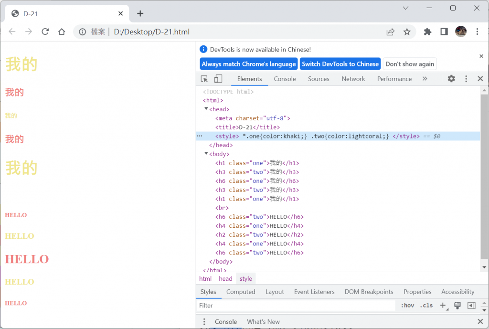Close the D-21 browser tab
This screenshot has width=489, height=329.
click(x=121, y=13)
